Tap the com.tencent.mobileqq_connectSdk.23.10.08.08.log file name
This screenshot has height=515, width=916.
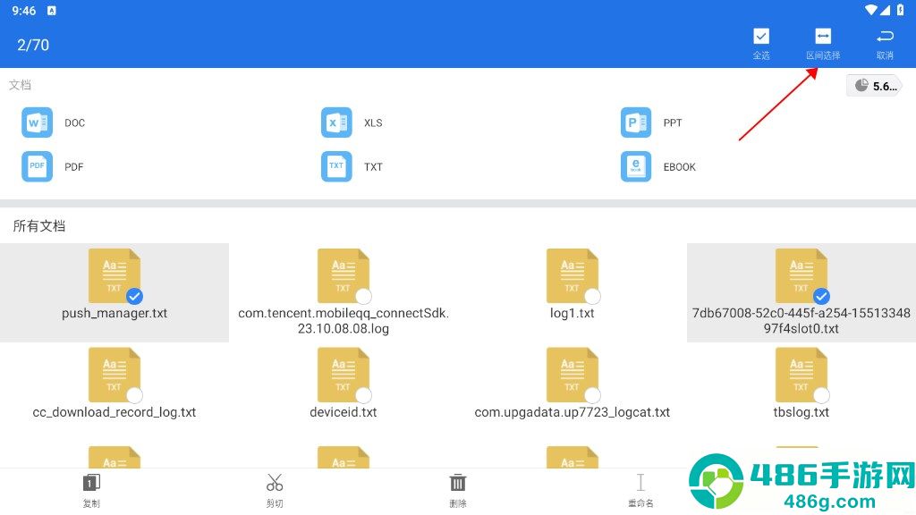(343, 321)
